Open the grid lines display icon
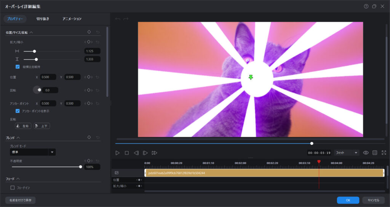 [x=375, y=153]
